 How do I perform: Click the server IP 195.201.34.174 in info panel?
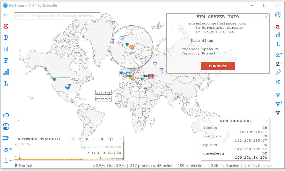(x=218, y=32)
